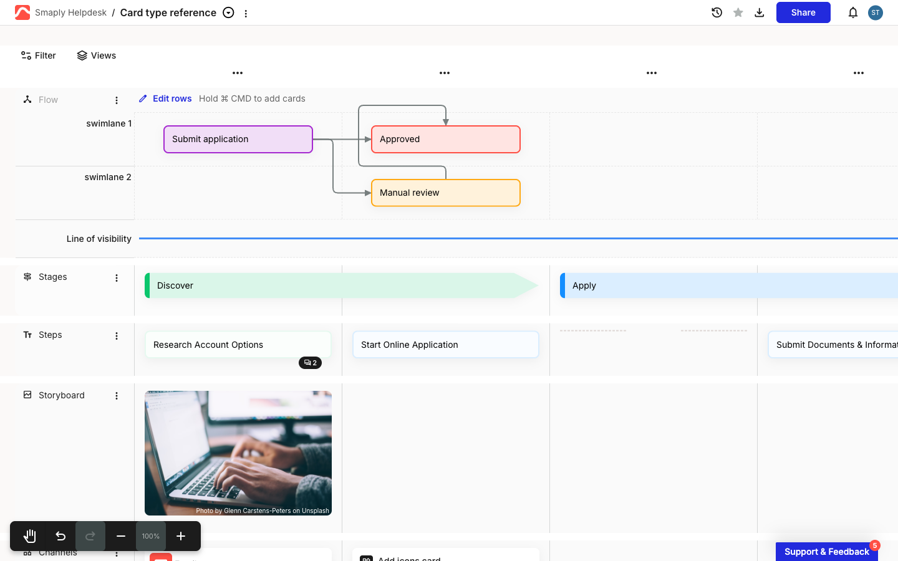This screenshot has height=561, width=898.
Task: Open comments badge on Research Account Options
Action: point(310,363)
